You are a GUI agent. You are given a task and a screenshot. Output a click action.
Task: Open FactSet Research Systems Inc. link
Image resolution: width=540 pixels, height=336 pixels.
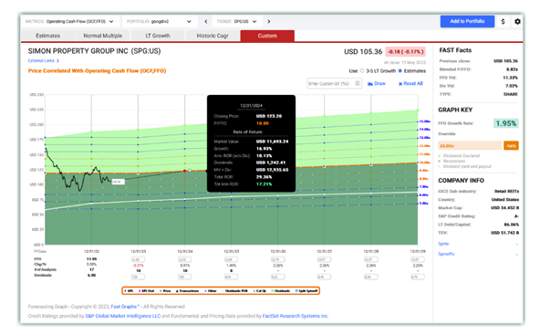(296, 316)
